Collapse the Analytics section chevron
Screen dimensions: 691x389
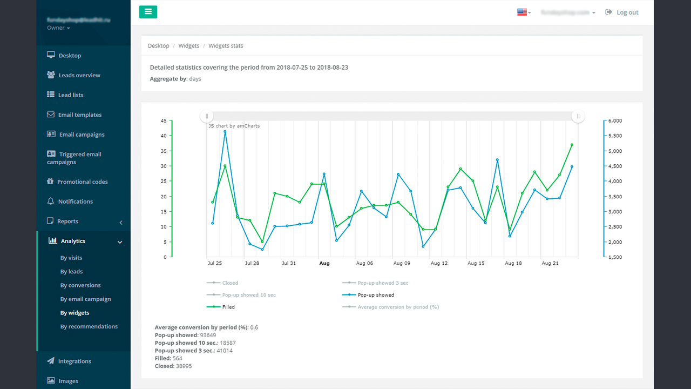coord(120,242)
